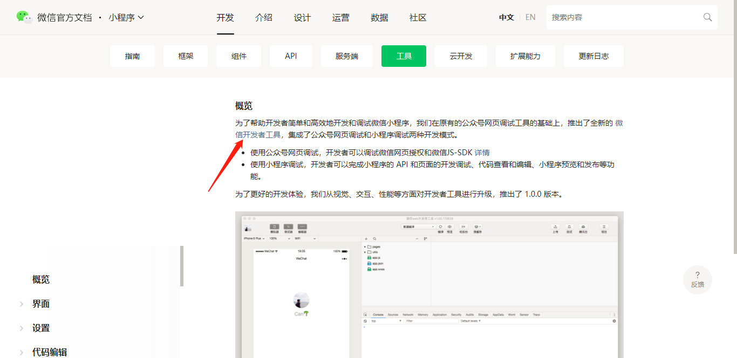This screenshot has width=737, height=358.
Task: Click the developer tool screenshot image
Action: pos(429,285)
